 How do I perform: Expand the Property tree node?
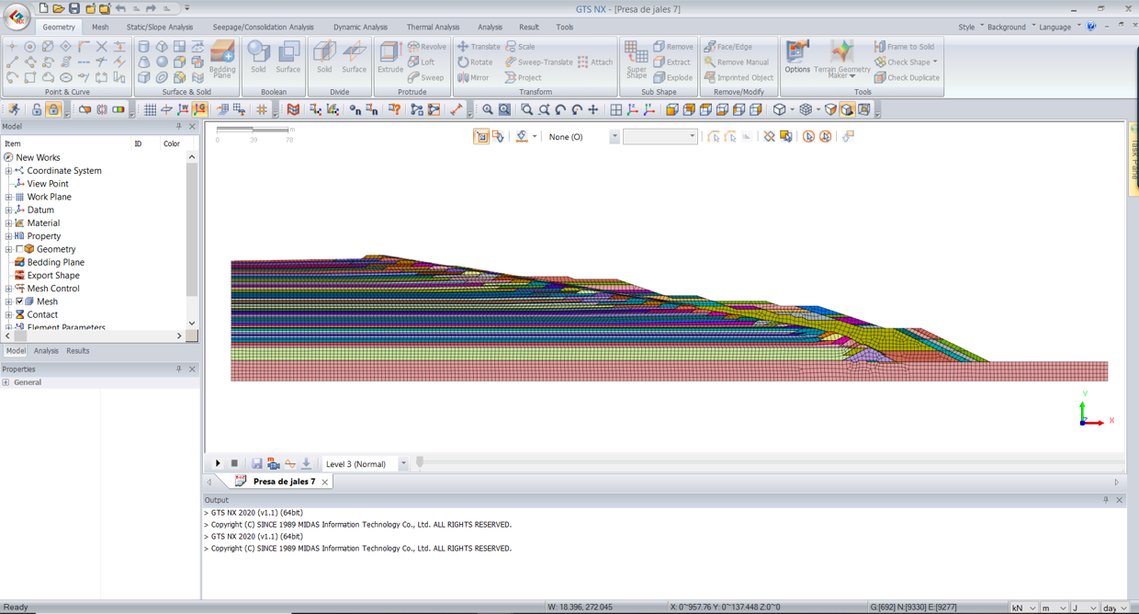[8, 236]
